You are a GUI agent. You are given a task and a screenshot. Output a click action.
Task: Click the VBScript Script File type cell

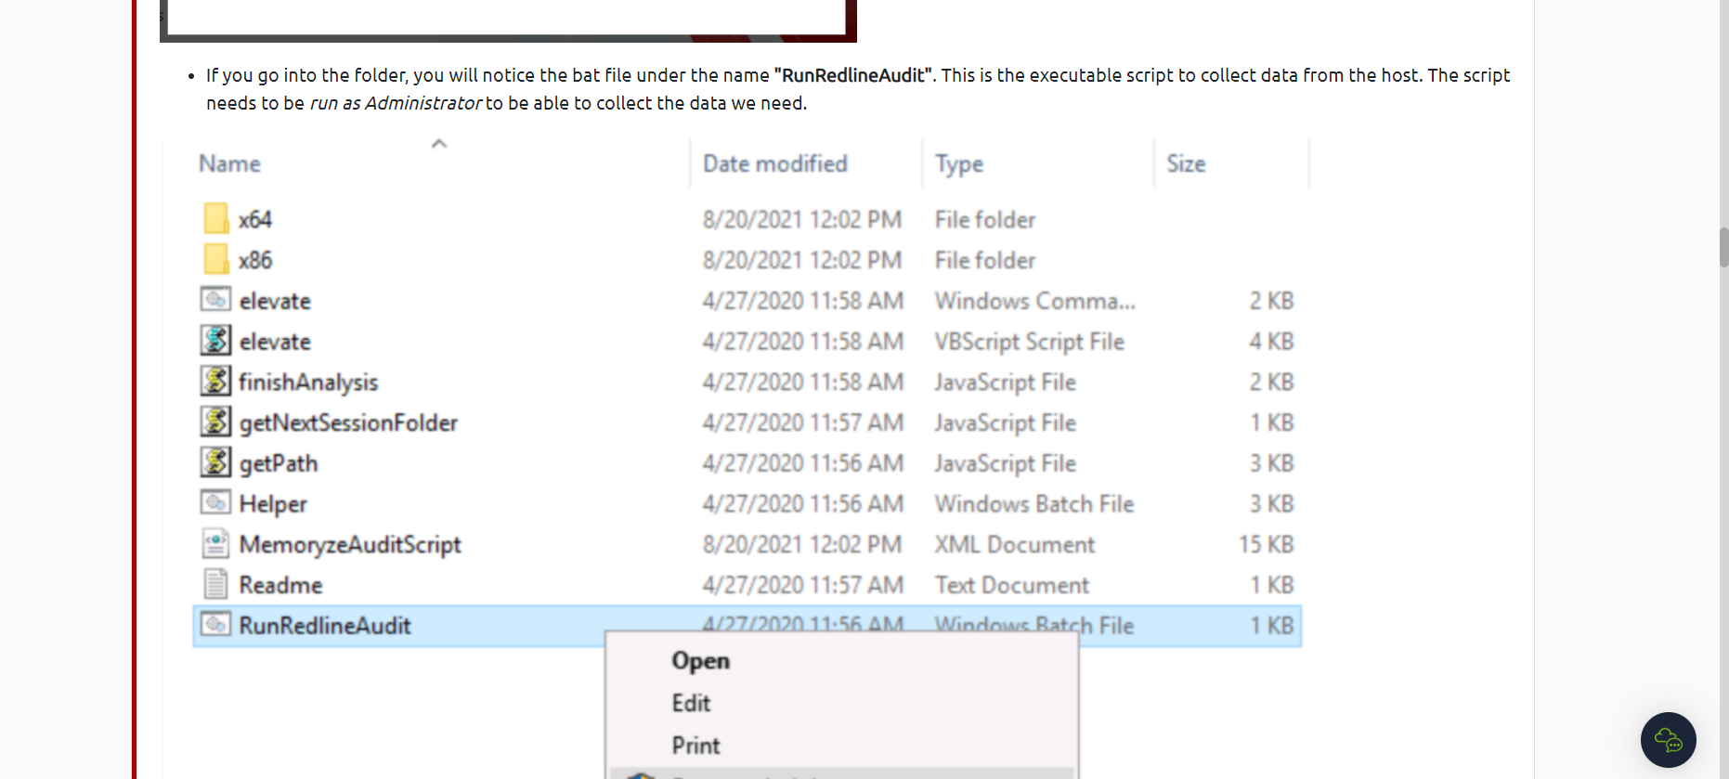pos(1029,342)
